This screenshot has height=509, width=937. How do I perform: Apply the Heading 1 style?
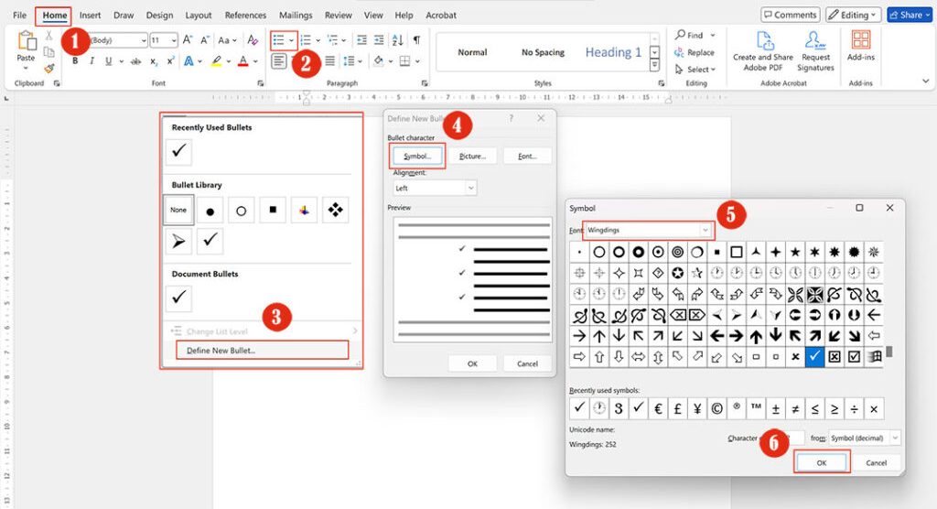[613, 52]
